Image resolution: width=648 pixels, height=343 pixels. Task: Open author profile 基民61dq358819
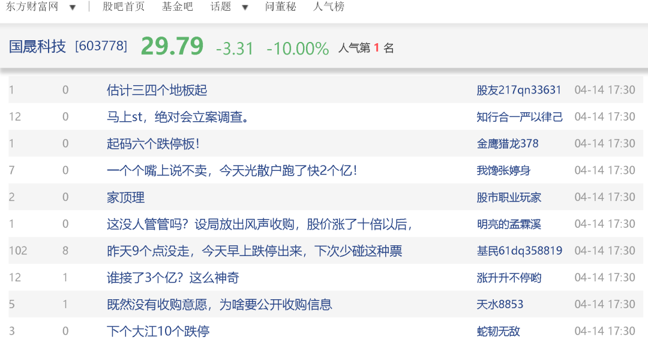point(520,251)
